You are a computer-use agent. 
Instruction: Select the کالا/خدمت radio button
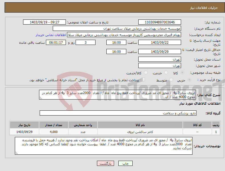(x=146, y=73)
